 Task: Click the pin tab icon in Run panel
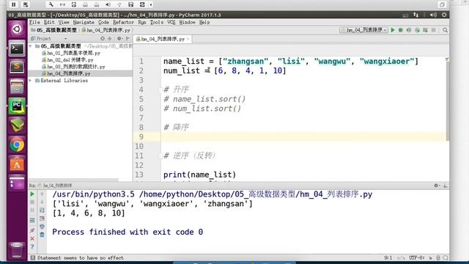tap(32, 230)
